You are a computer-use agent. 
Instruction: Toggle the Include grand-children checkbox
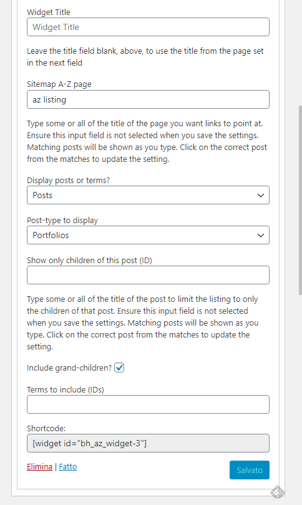(x=119, y=367)
